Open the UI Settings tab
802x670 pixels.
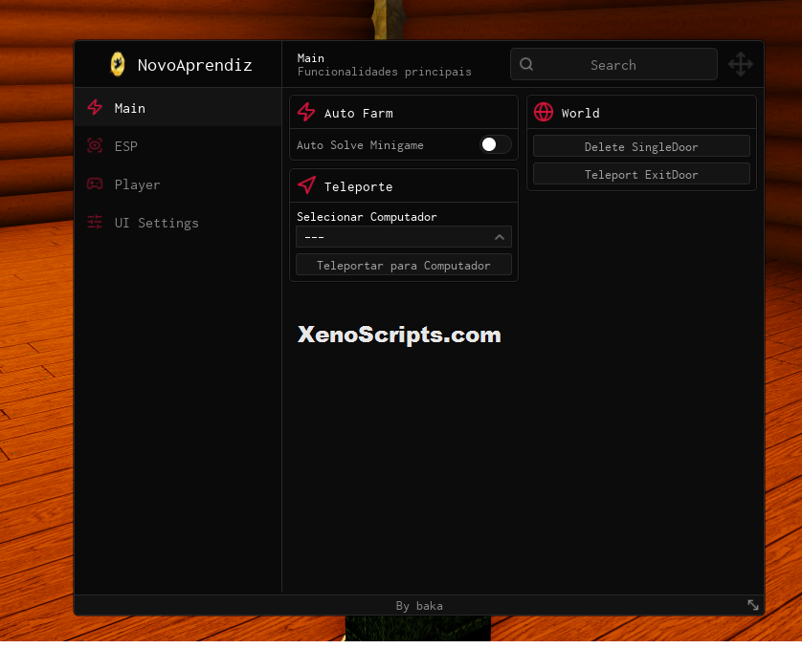pyautogui.click(x=178, y=223)
